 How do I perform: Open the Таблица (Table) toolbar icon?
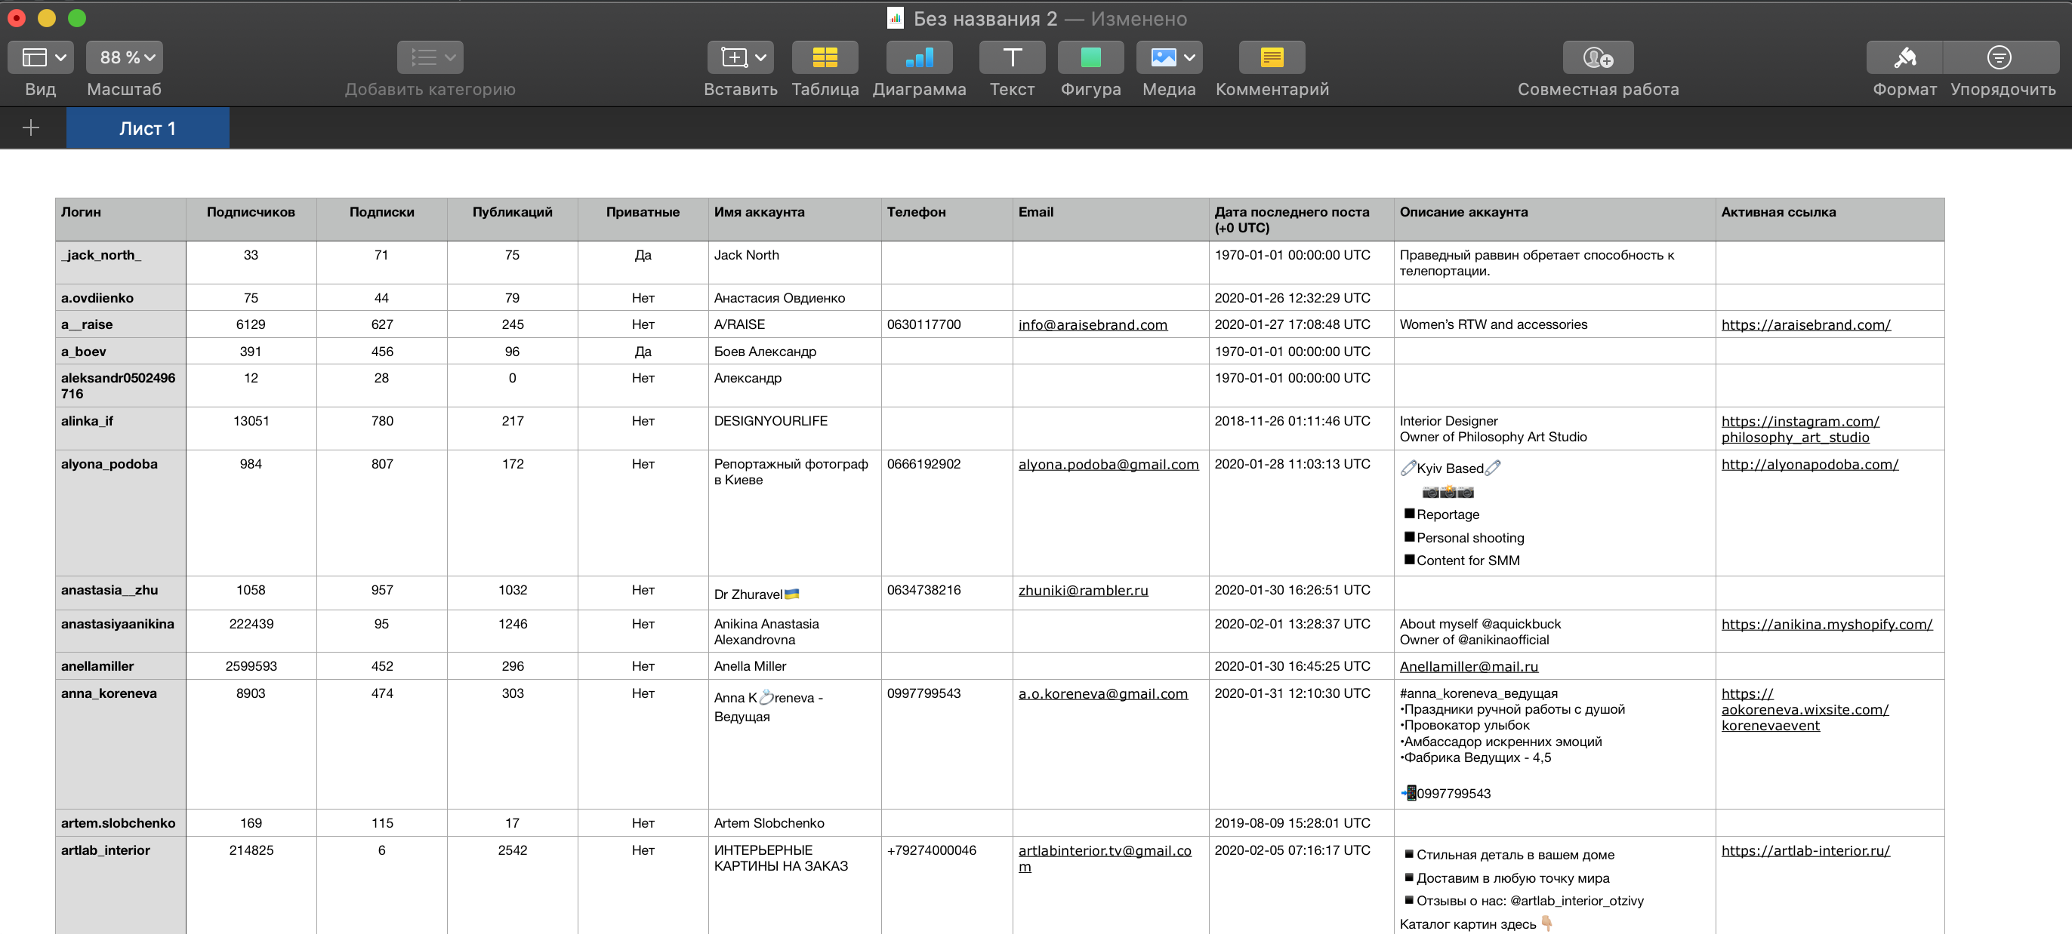coord(825,57)
